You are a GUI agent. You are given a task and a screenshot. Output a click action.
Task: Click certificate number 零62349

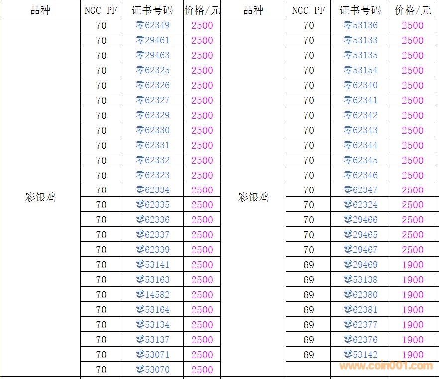153,25
